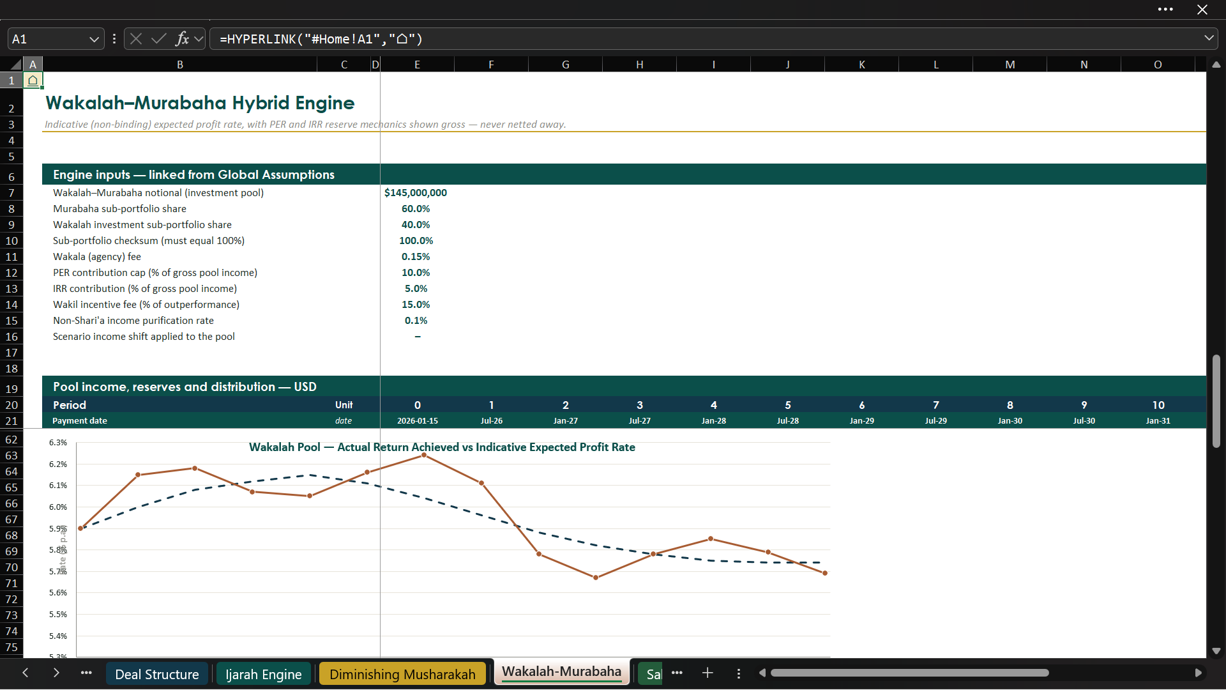Open the ellipsis menu in title bar

click(1165, 10)
